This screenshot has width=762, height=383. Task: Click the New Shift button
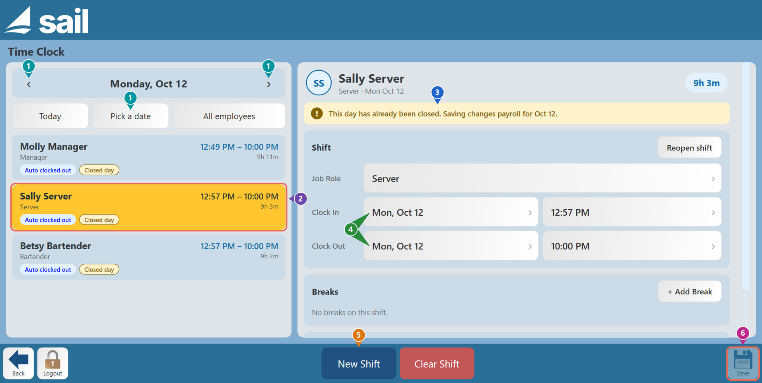pyautogui.click(x=359, y=364)
